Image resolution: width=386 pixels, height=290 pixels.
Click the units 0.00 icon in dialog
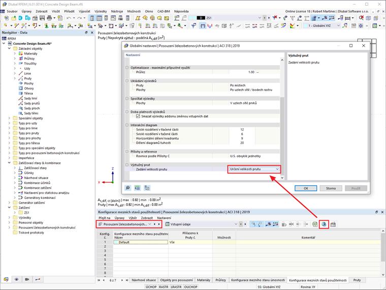[137, 188]
